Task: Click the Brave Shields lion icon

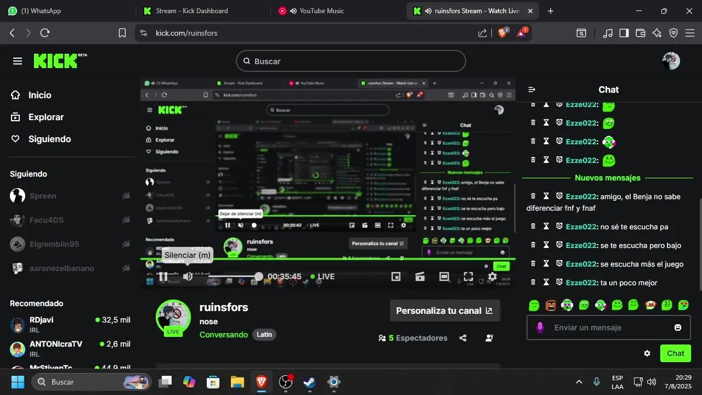Action: 502,33
